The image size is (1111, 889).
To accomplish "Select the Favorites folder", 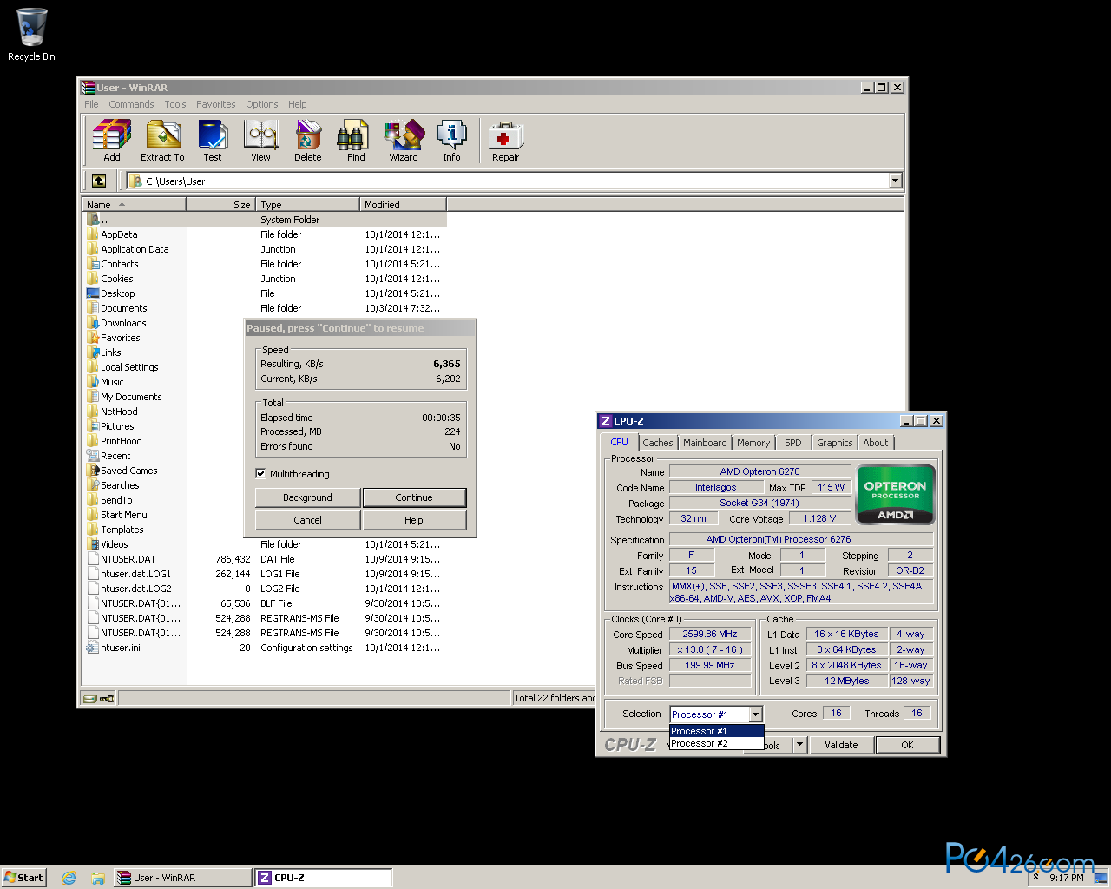I will (x=114, y=338).
